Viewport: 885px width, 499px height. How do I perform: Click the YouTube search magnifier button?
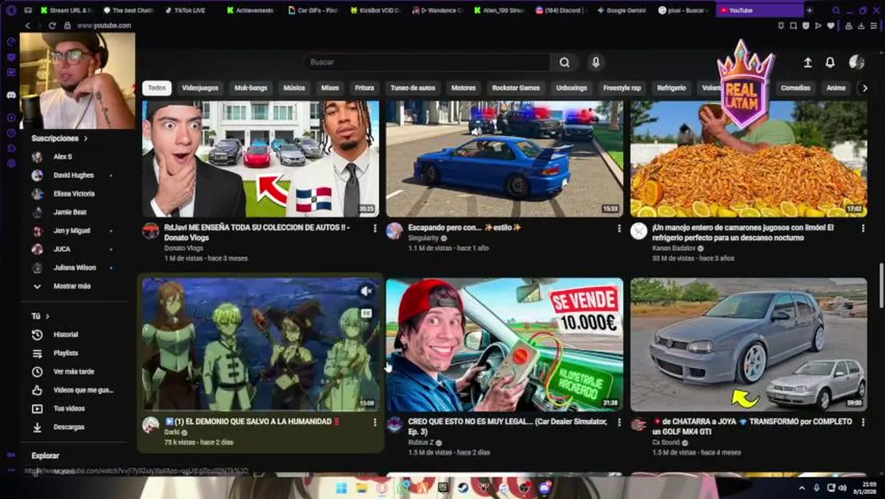(x=564, y=62)
